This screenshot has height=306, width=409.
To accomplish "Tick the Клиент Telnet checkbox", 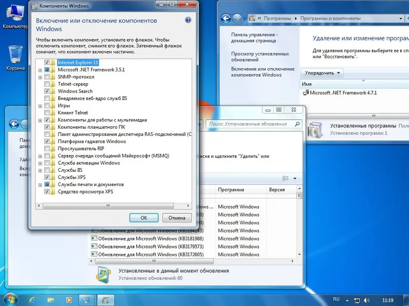I will tap(47, 113).
